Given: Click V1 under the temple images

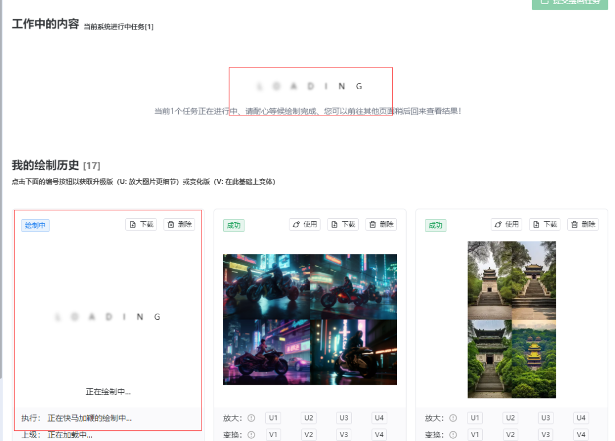Looking at the screenshot, I should pyautogui.click(x=474, y=435).
